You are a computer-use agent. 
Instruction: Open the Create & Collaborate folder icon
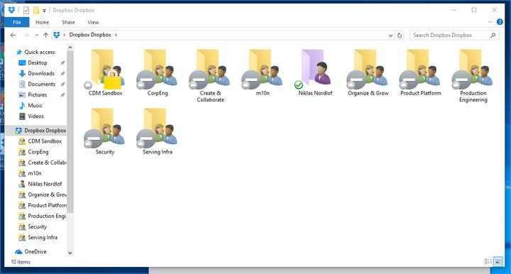tap(210, 70)
